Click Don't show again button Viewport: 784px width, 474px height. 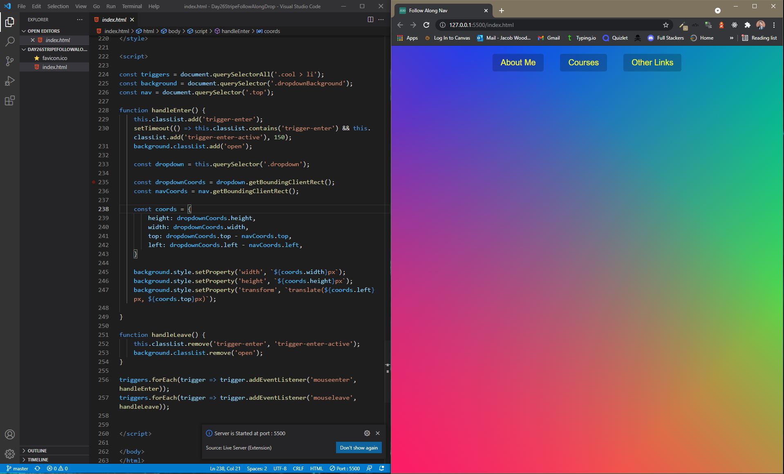359,447
